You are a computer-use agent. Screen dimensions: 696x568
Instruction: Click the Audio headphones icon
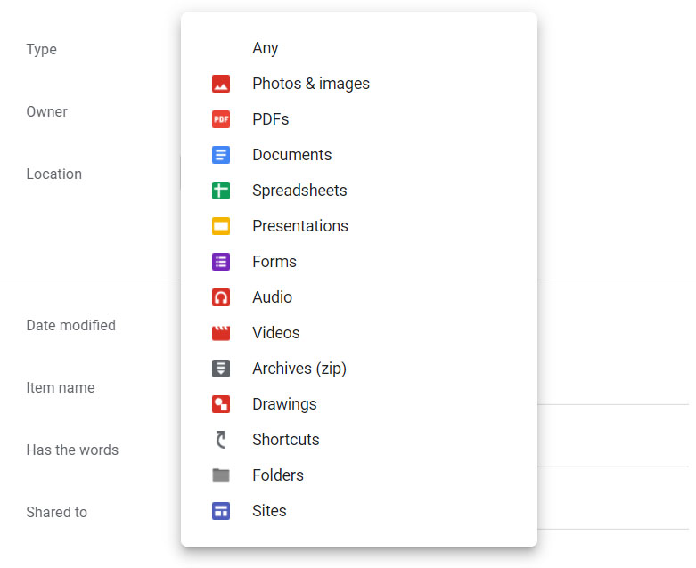pos(221,297)
